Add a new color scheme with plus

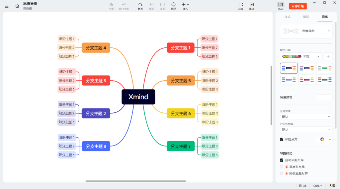(328, 56)
